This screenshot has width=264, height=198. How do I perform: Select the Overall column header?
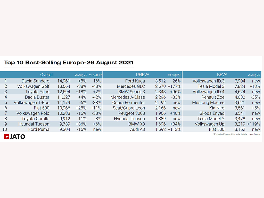(x=47, y=75)
